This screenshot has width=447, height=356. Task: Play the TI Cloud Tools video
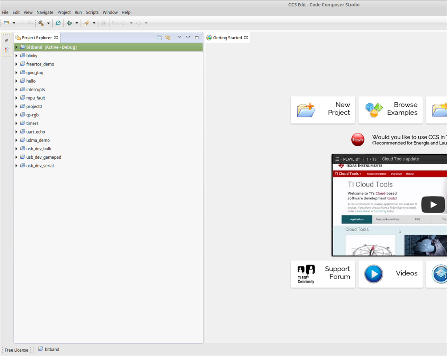[x=433, y=205]
